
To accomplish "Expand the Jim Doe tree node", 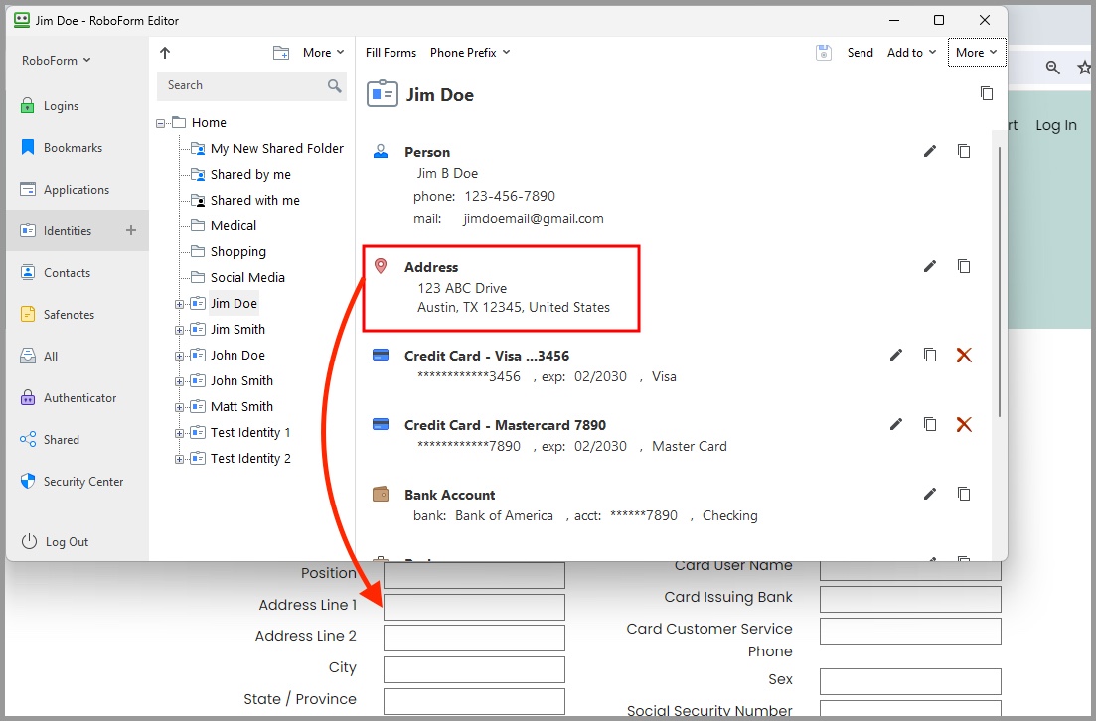I will coord(180,304).
